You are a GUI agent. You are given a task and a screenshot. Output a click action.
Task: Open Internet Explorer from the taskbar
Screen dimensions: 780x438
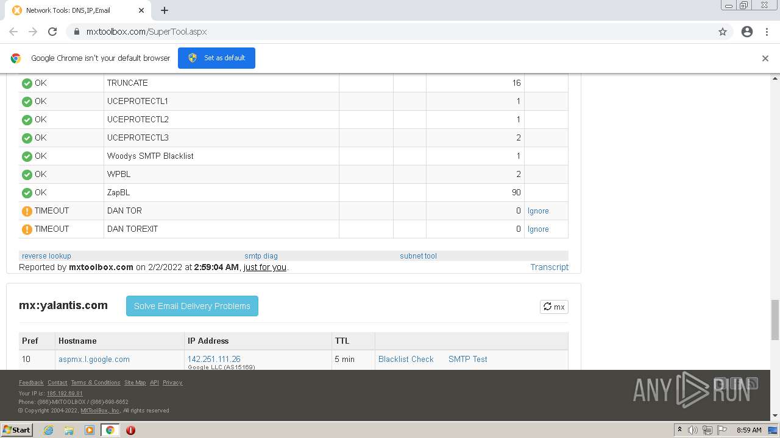tap(48, 430)
